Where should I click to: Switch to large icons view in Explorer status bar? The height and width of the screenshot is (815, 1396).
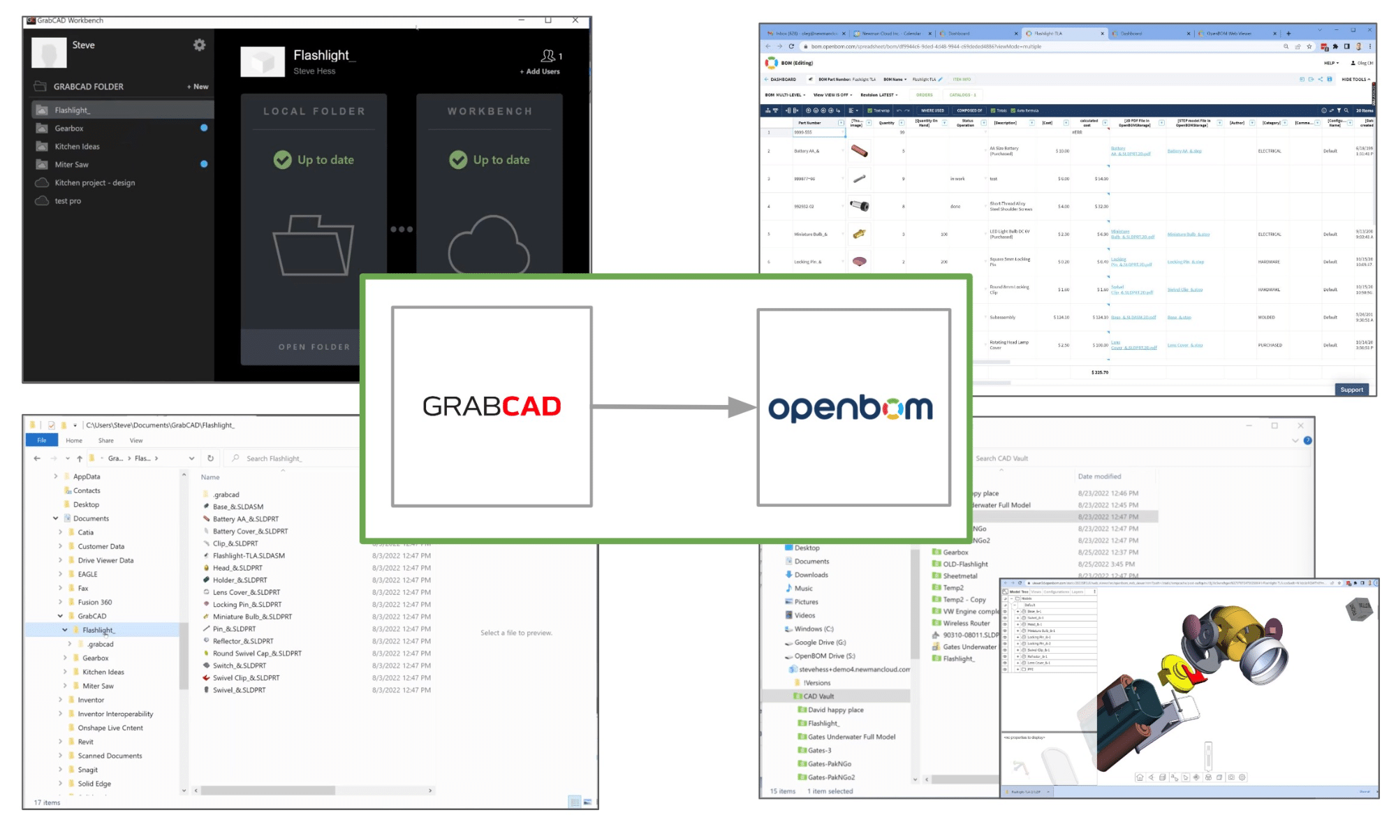[587, 802]
